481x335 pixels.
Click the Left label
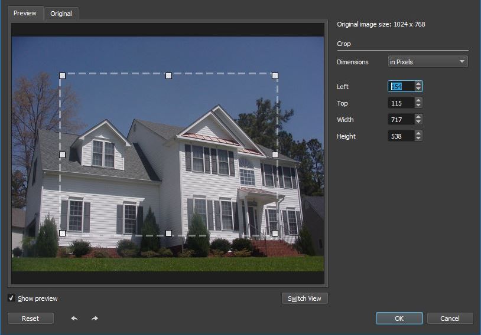[343, 87]
